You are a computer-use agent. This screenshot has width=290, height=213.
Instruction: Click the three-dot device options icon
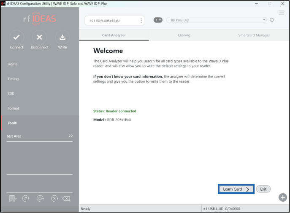[141, 21]
